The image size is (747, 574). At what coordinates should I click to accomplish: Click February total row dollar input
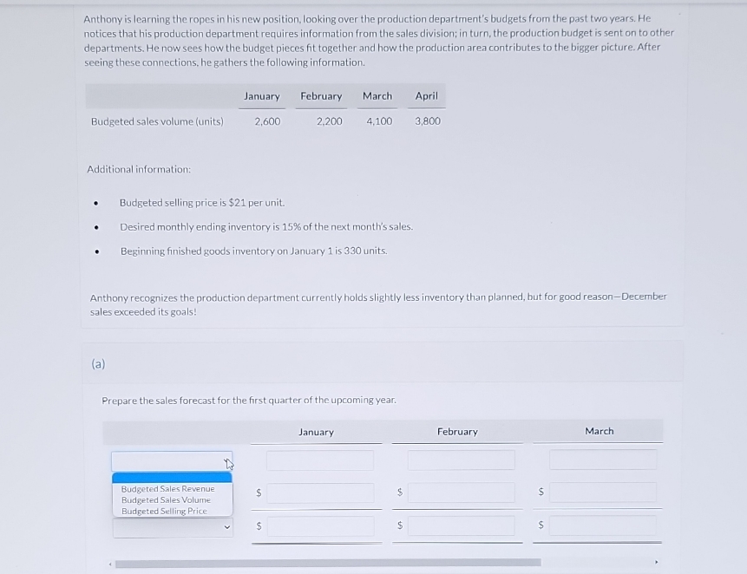462,526
